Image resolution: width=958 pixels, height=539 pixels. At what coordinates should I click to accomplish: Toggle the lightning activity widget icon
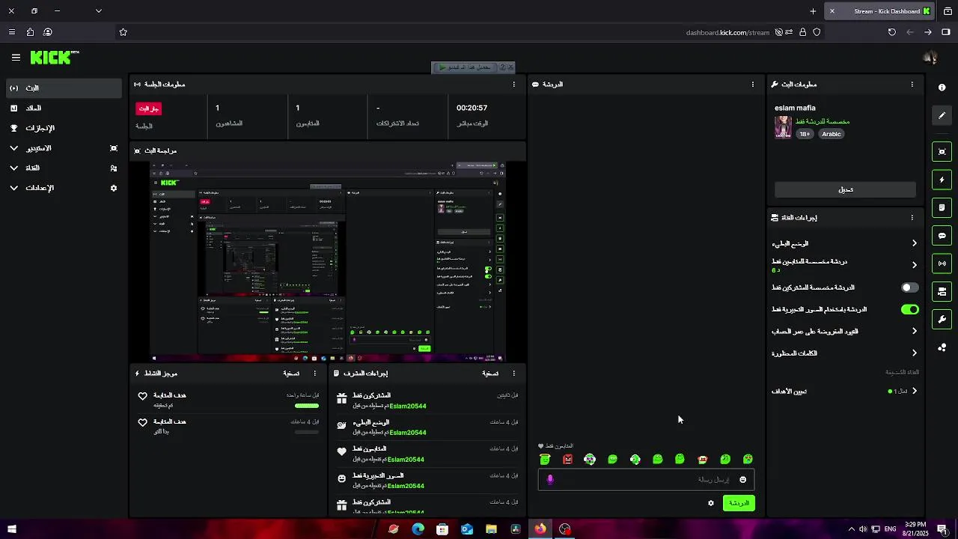[x=942, y=180]
